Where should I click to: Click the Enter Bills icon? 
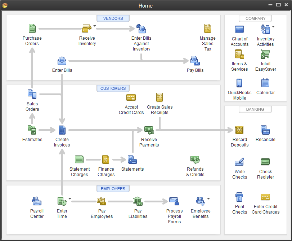(x=62, y=61)
